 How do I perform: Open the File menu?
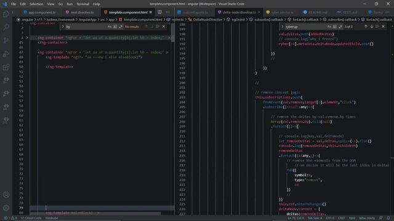tap(14, 4)
